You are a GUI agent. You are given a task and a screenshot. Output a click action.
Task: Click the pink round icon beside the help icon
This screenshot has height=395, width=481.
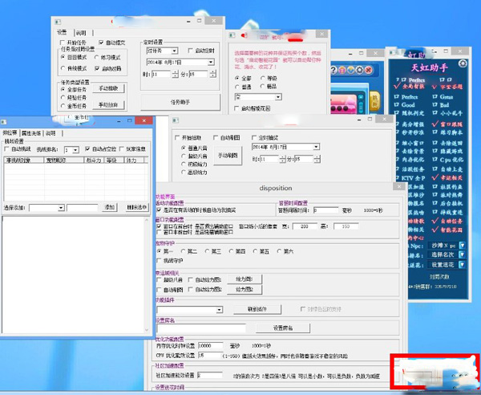[x=342, y=71]
